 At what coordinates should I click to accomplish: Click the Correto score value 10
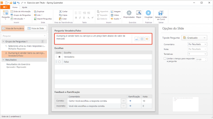[x=144, y=101]
